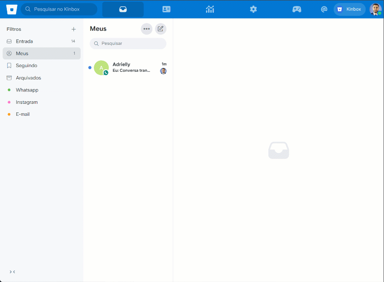
Task: Open the three-dots more options menu
Action: click(x=147, y=29)
